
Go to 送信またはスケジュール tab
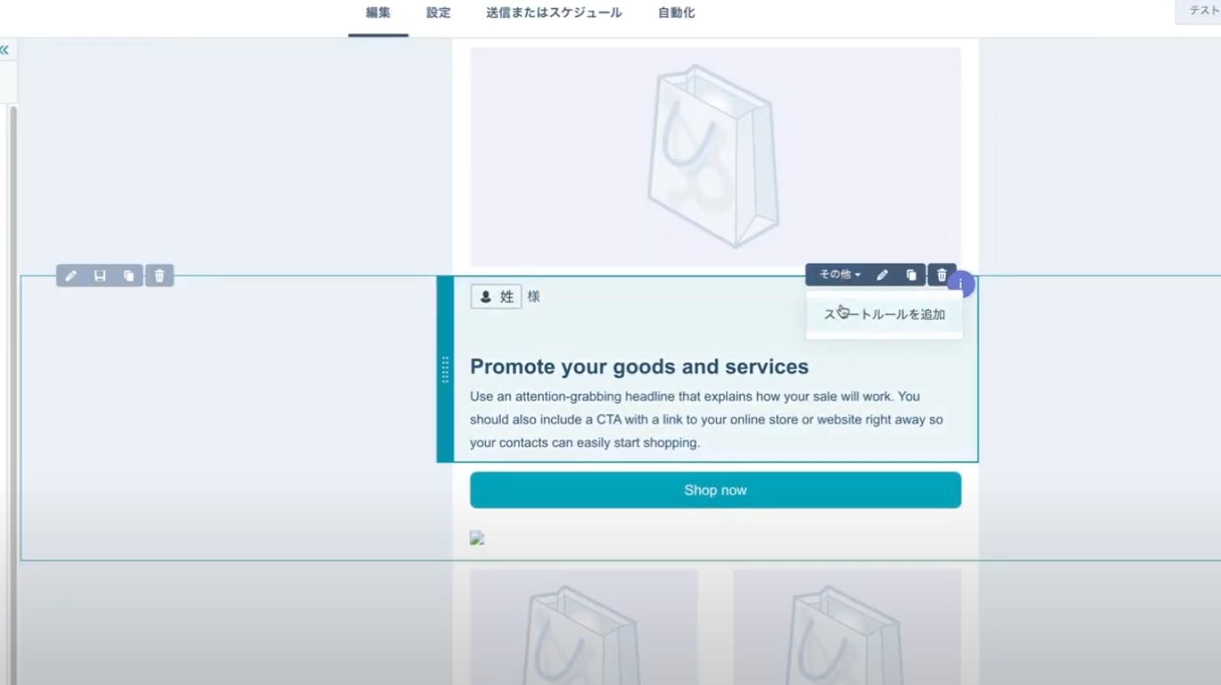coord(554,13)
